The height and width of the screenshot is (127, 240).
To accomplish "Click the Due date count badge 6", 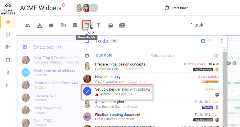I will pos(216,55).
